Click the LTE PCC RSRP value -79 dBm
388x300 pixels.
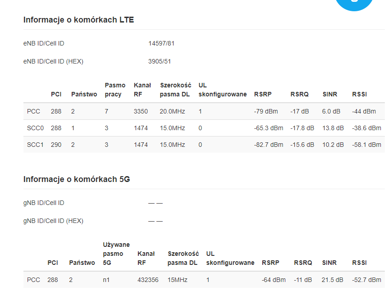266,112
